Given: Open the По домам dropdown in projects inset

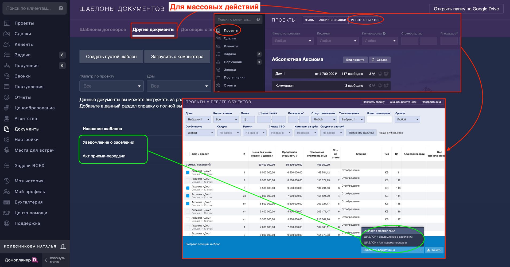Looking at the screenshot, I should 338,41.
